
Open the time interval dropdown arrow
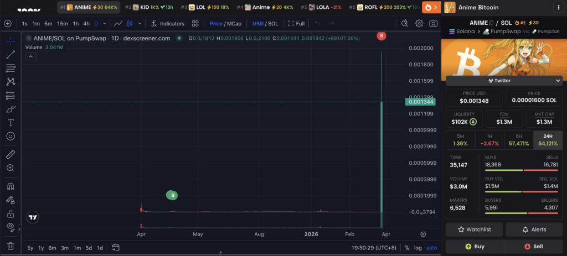pos(104,24)
